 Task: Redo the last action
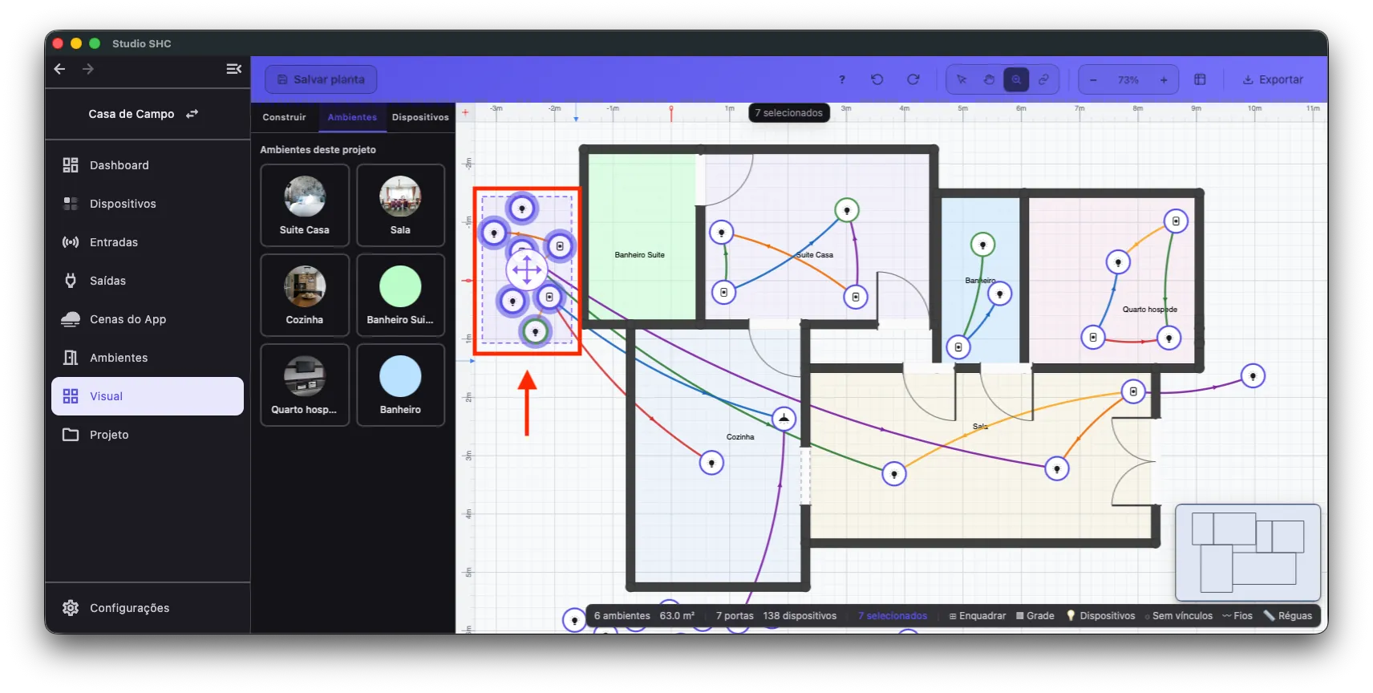click(913, 79)
